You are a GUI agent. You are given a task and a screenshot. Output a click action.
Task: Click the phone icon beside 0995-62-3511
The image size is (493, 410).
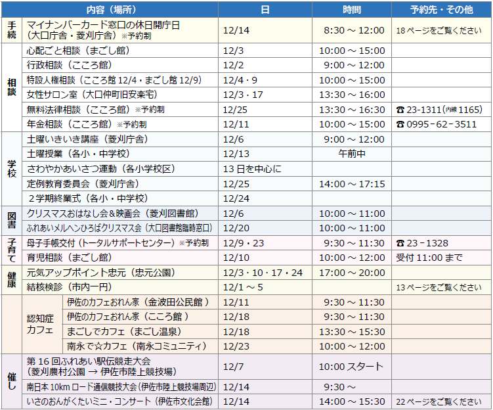pos(400,124)
